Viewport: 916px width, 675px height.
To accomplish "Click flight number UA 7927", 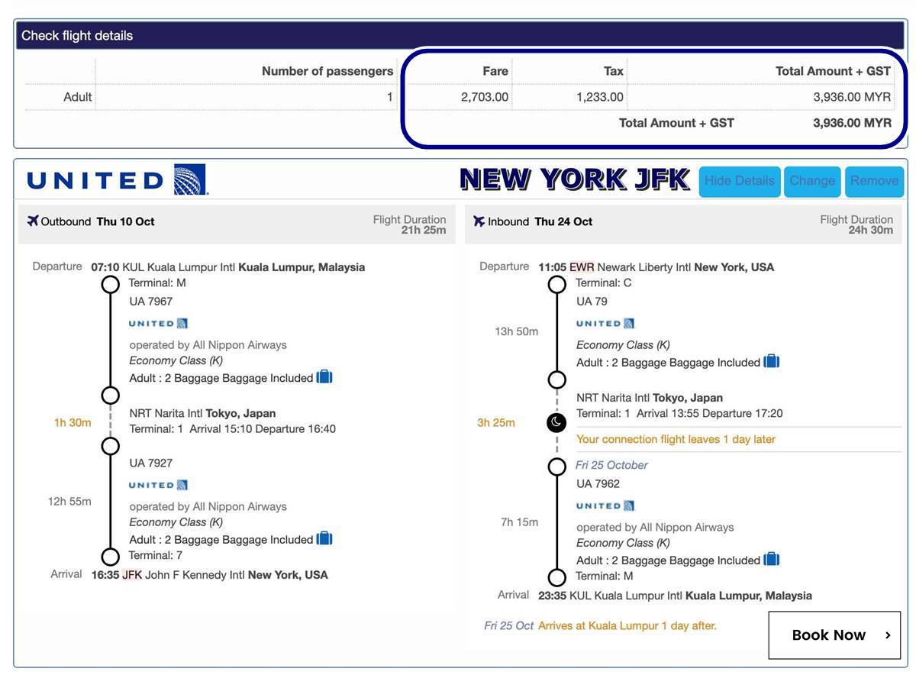I will click(x=151, y=463).
